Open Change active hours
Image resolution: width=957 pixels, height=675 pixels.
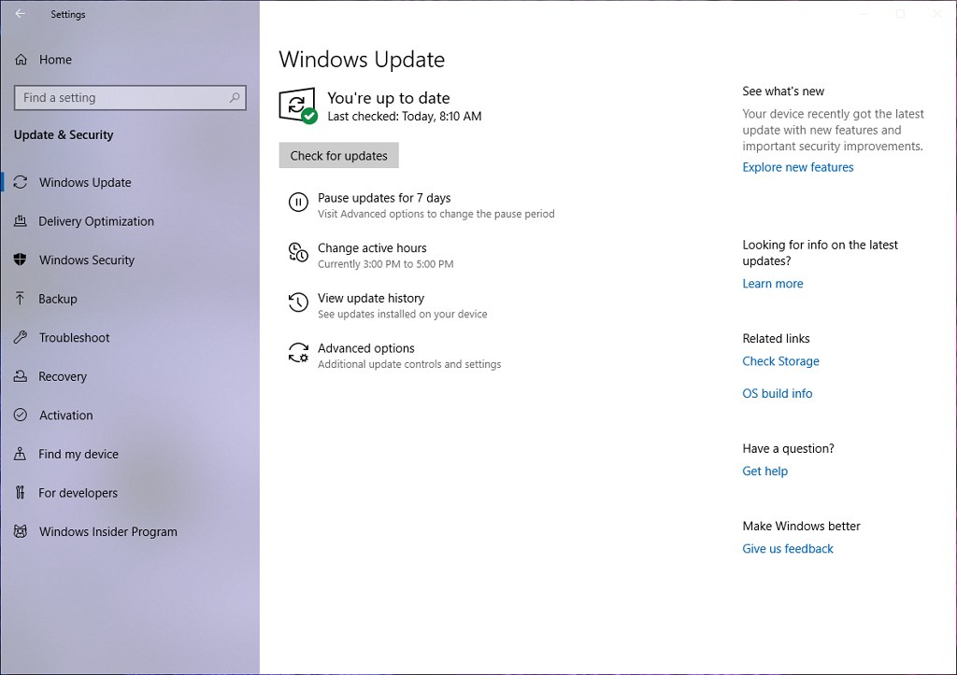pos(371,256)
